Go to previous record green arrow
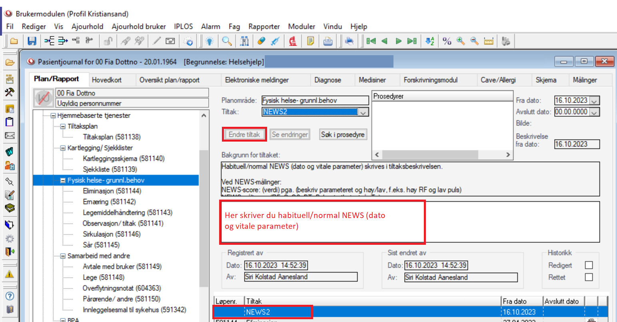The width and height of the screenshot is (617, 322). coord(384,41)
